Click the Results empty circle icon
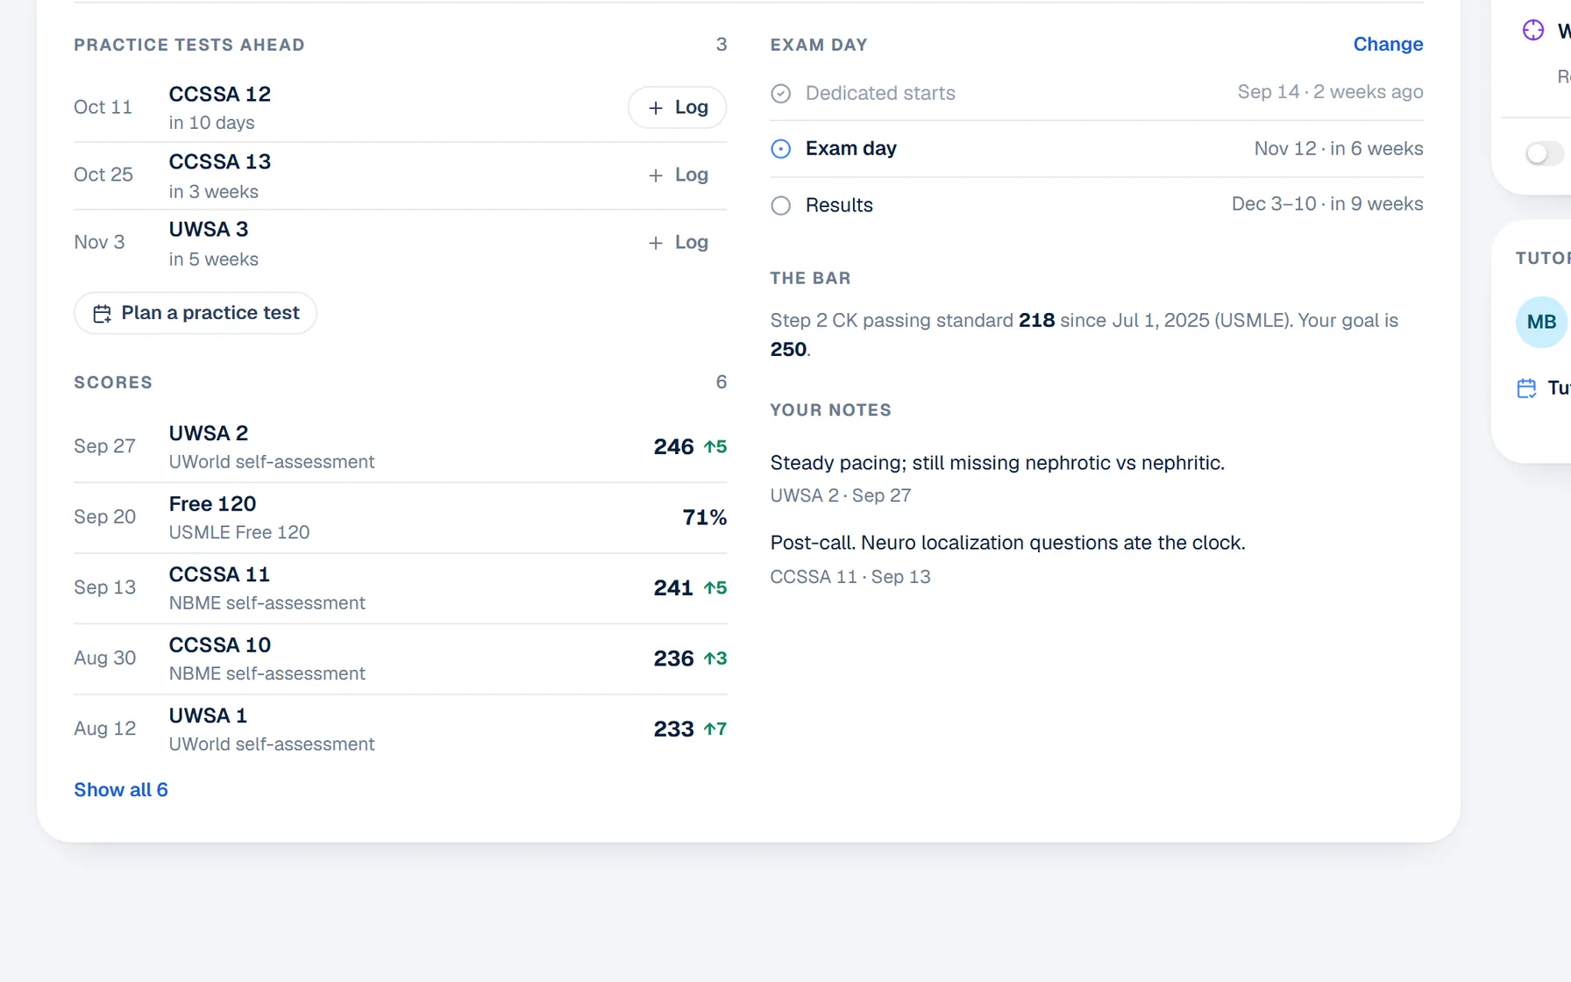This screenshot has width=1571, height=982. [x=780, y=205]
